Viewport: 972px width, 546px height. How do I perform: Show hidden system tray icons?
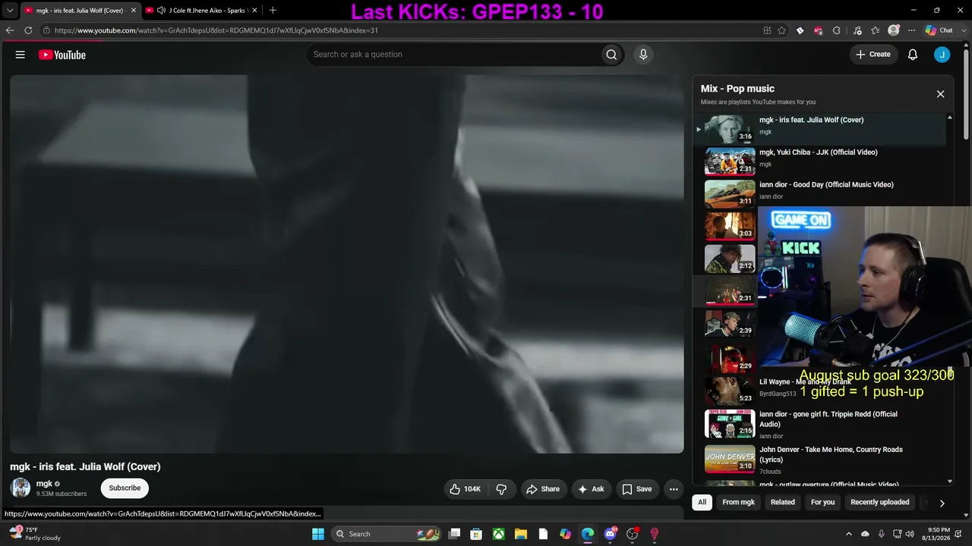(849, 534)
